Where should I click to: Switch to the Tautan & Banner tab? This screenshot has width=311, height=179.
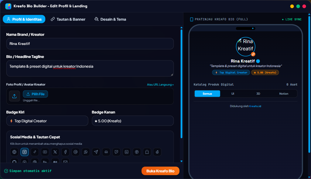[68, 19]
